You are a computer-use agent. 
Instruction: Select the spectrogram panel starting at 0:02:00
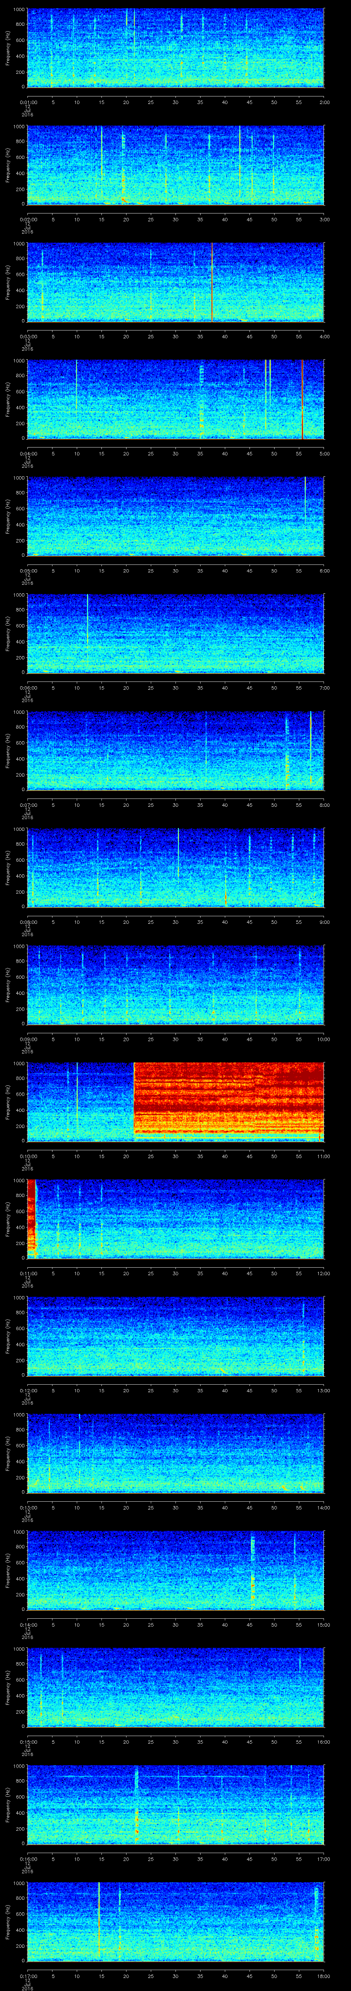[x=175, y=165]
